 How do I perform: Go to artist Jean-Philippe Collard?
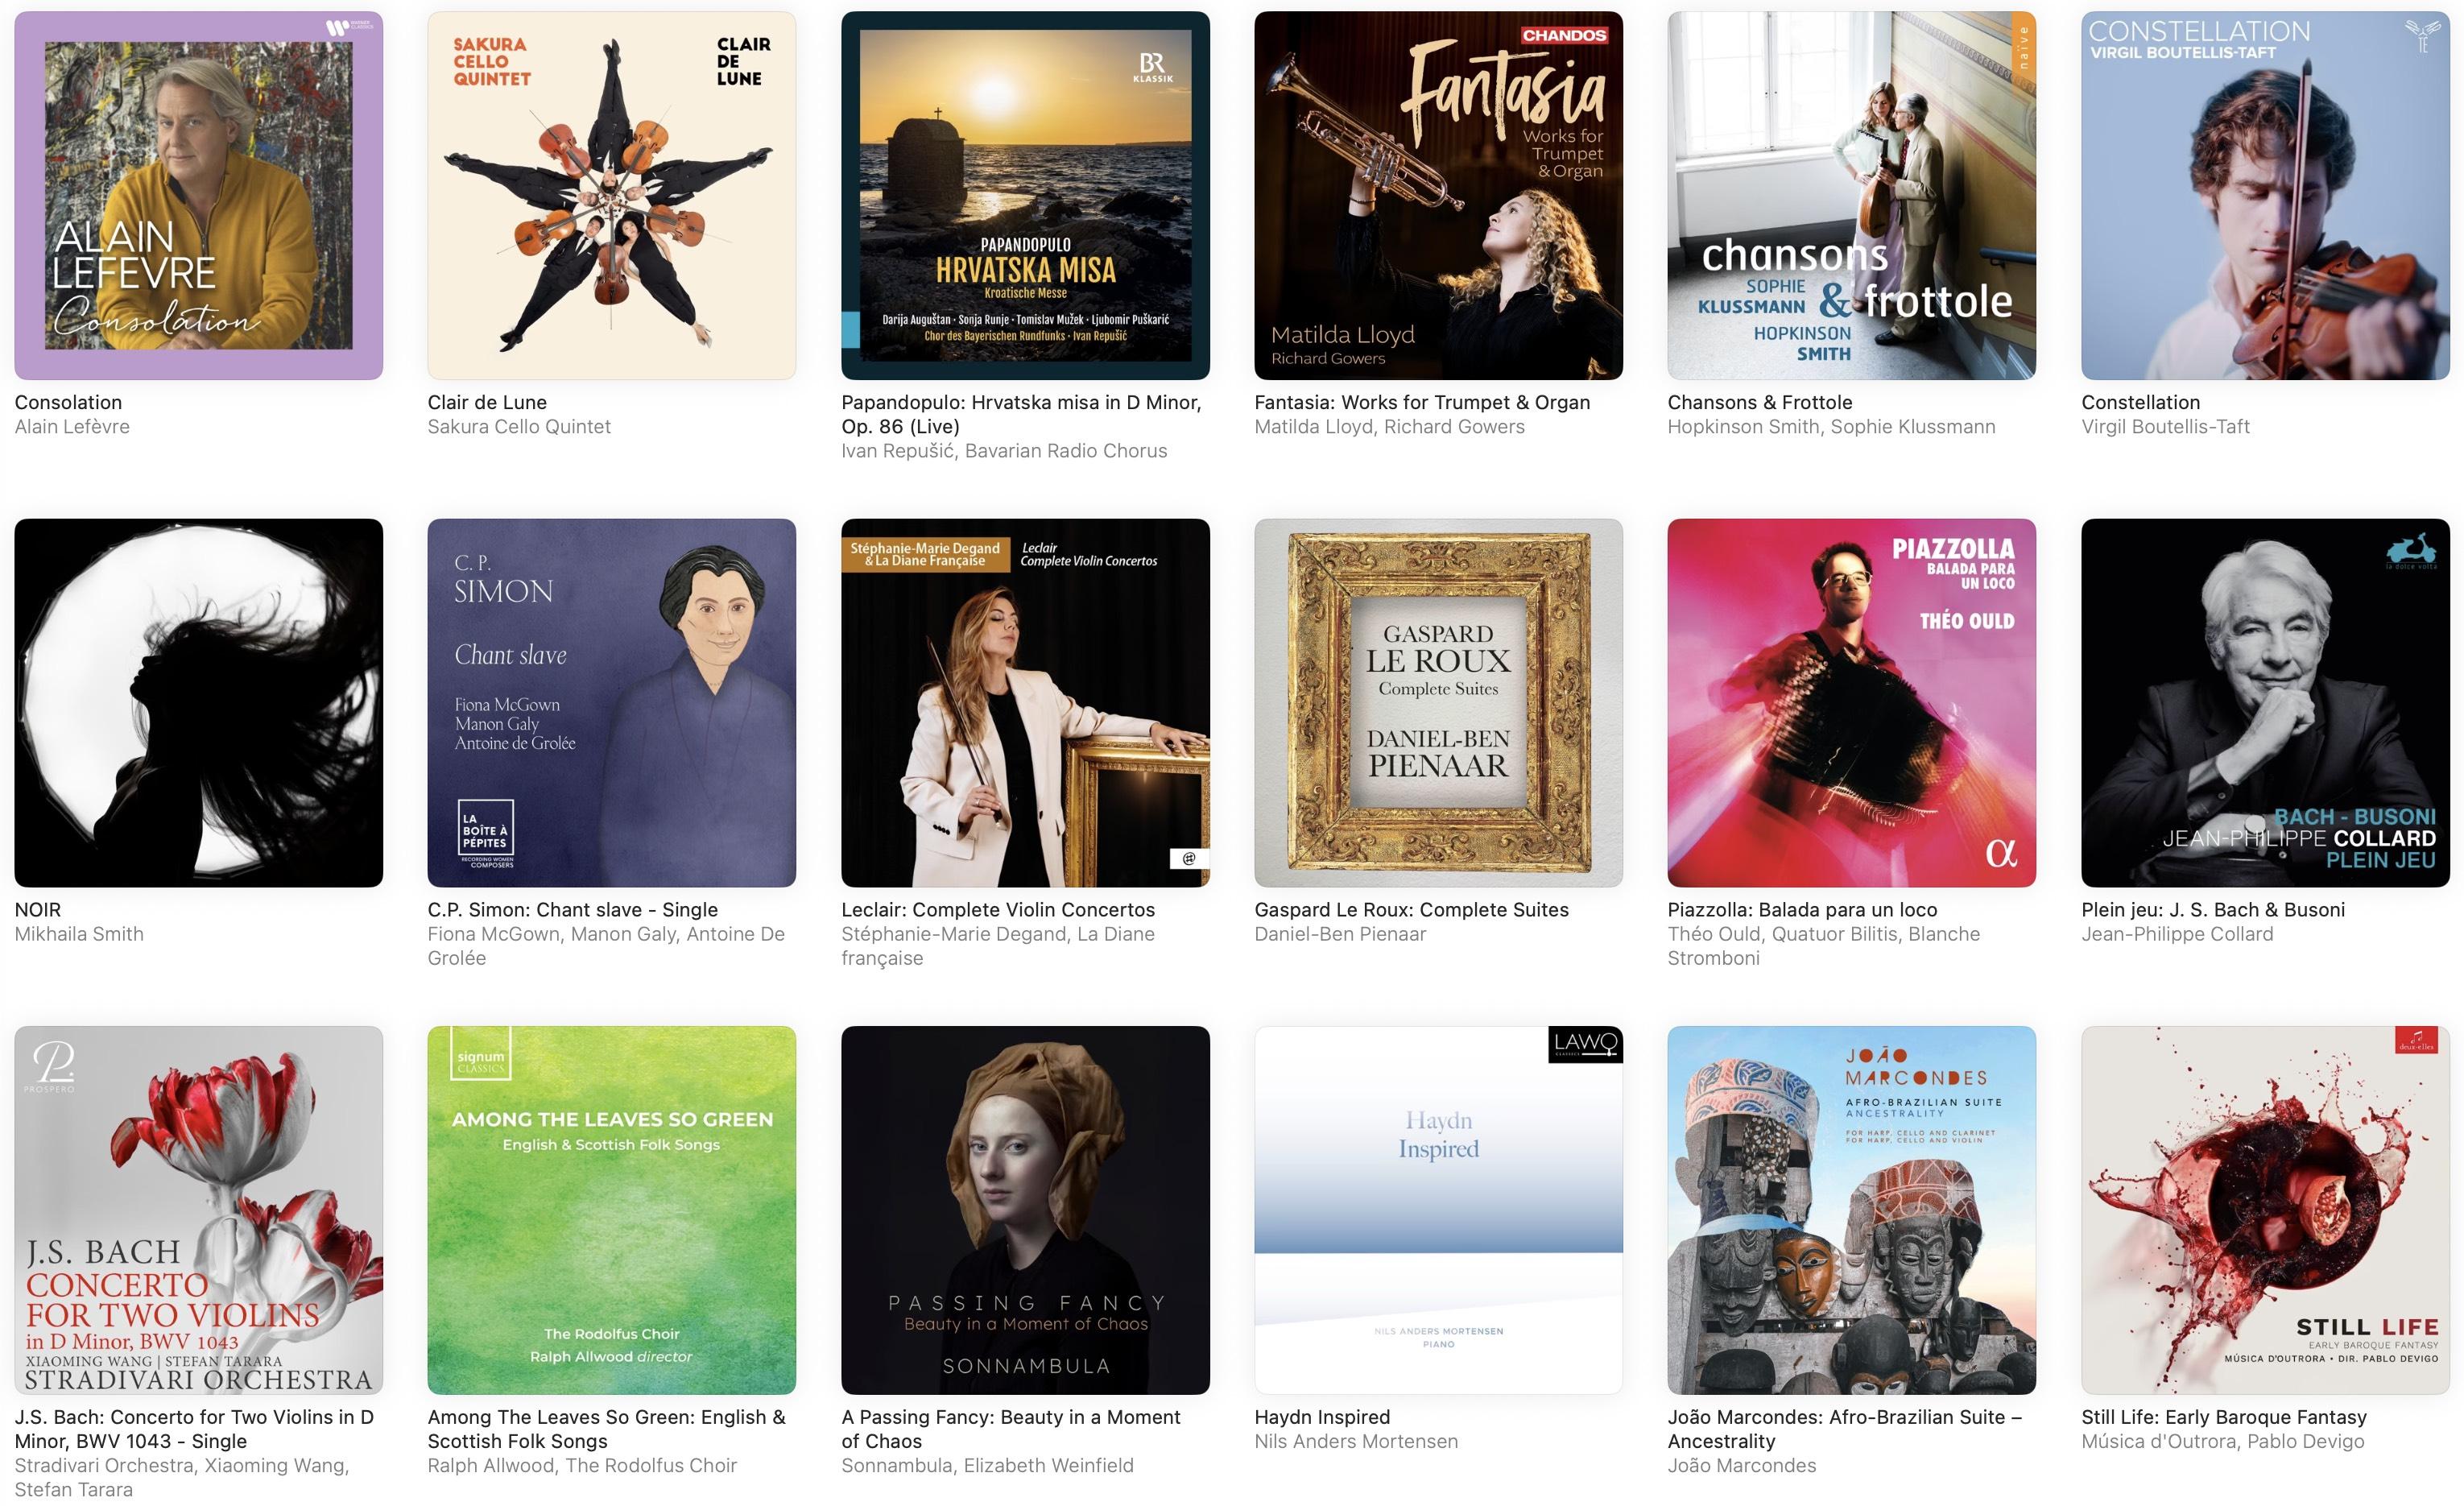(x=2177, y=933)
